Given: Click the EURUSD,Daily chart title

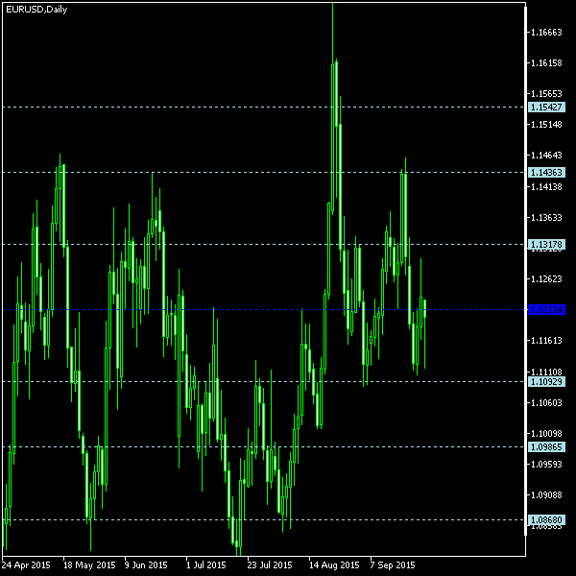Looking at the screenshot, I should tap(36, 10).
